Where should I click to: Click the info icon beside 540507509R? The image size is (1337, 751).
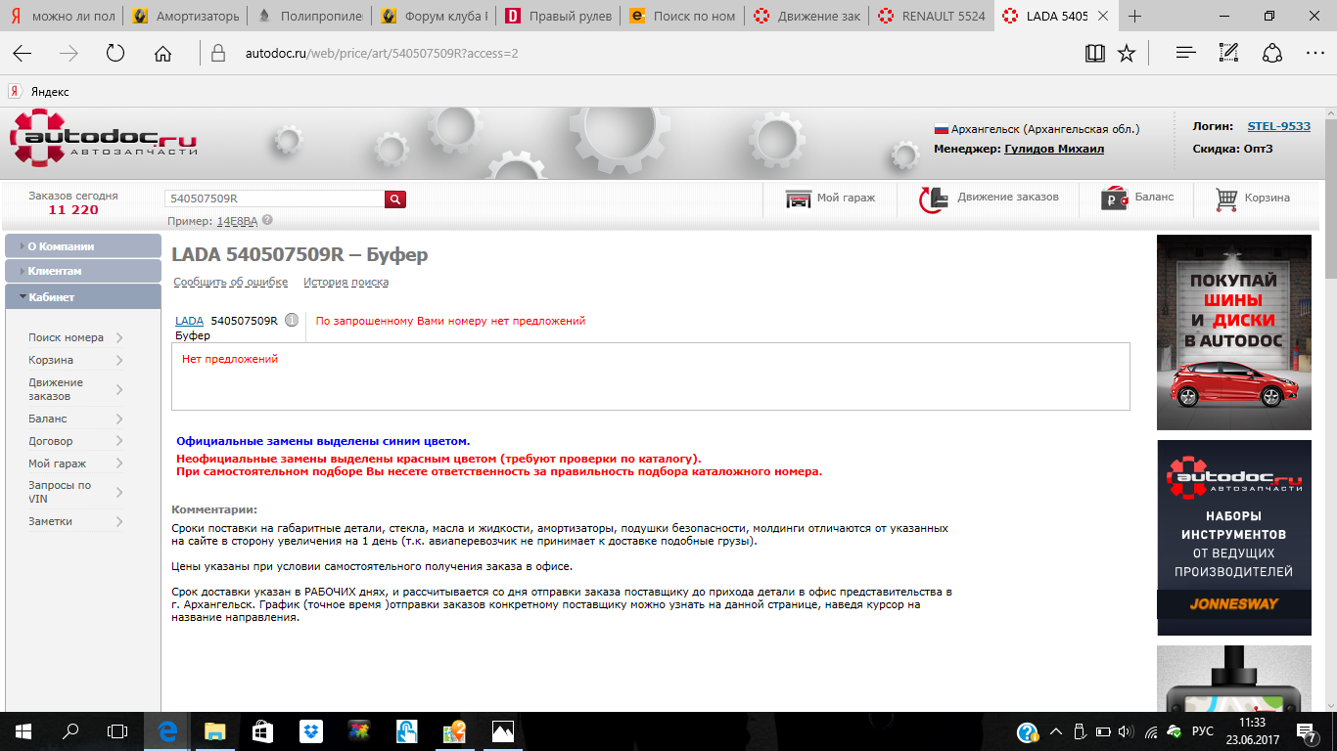(292, 320)
